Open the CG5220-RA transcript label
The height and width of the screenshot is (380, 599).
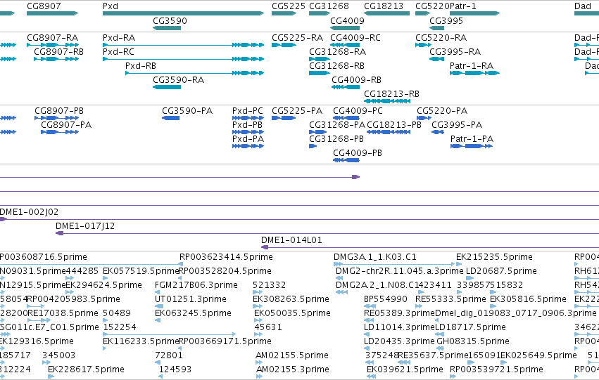[x=441, y=38]
